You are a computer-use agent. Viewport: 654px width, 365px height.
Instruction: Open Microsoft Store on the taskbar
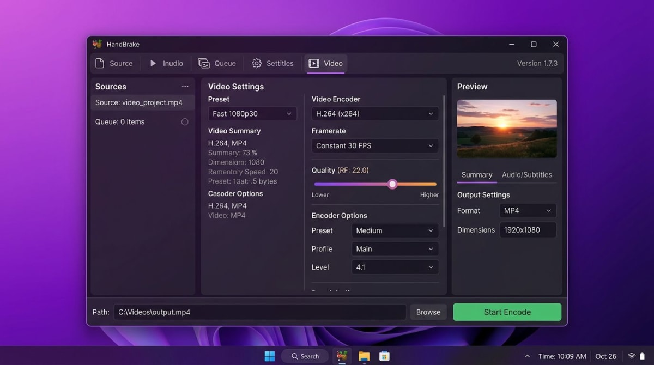pos(384,356)
